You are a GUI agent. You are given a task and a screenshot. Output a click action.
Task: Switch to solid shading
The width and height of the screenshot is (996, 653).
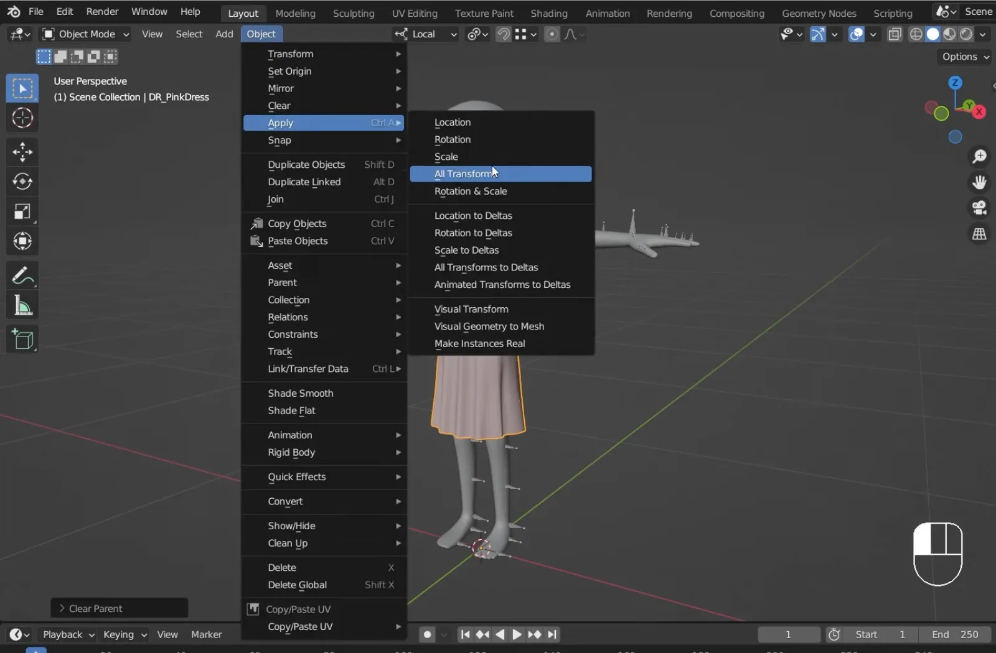933,34
